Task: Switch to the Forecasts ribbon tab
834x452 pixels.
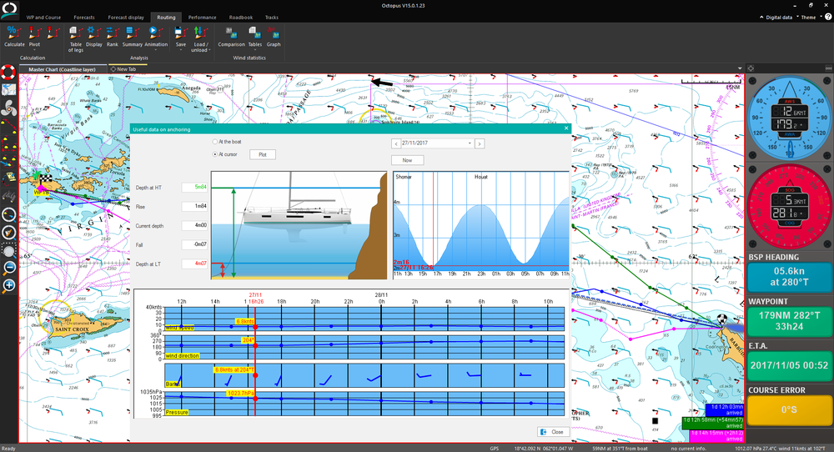Action: (x=84, y=17)
